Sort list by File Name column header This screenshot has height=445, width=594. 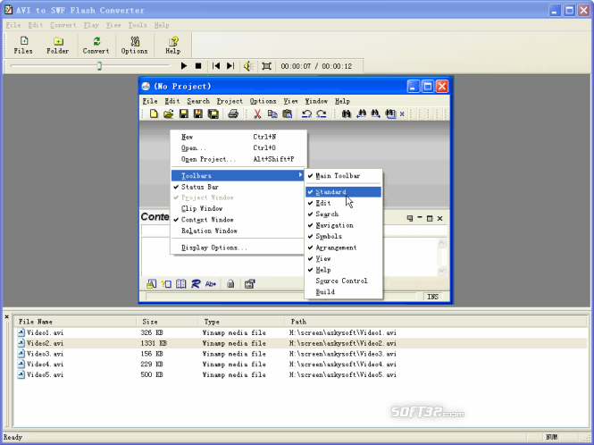[x=75, y=322]
